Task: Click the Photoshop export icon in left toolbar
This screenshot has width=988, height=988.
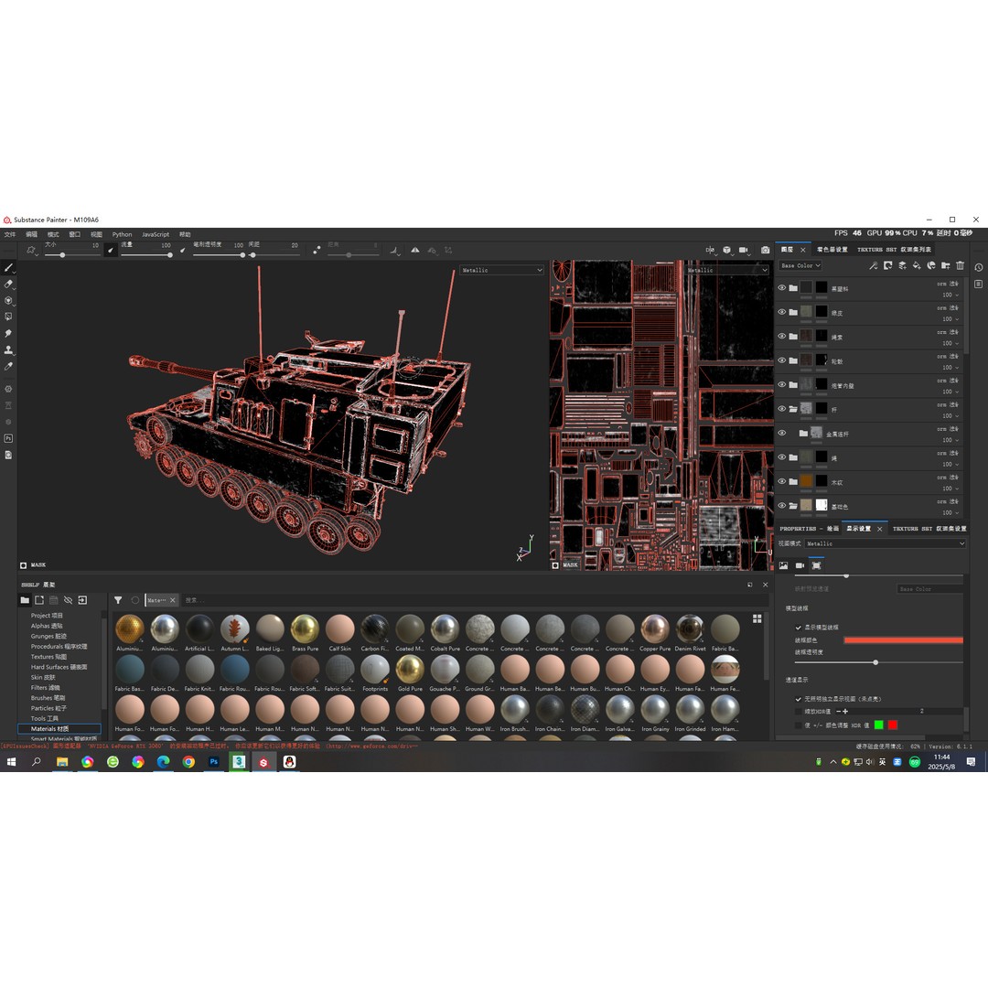Action: coord(9,438)
